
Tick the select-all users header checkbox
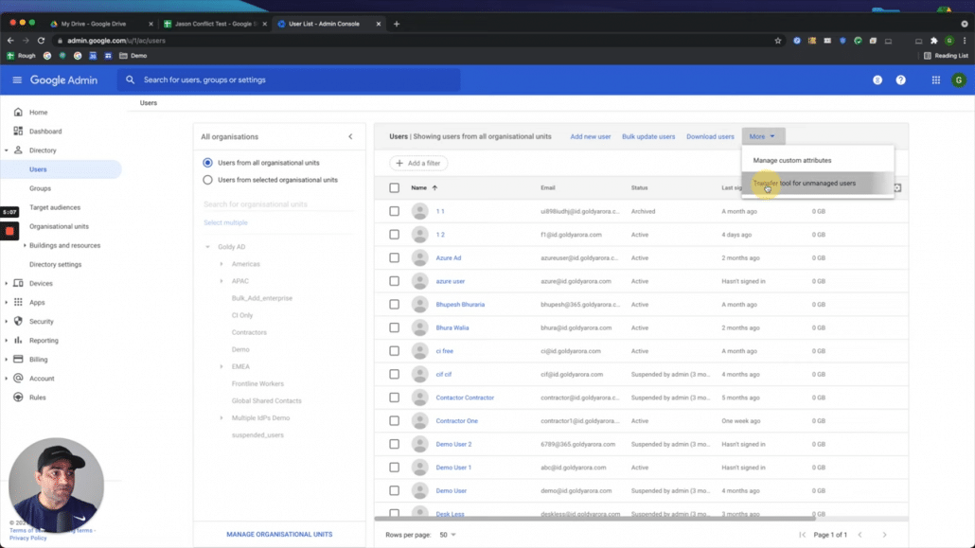394,187
